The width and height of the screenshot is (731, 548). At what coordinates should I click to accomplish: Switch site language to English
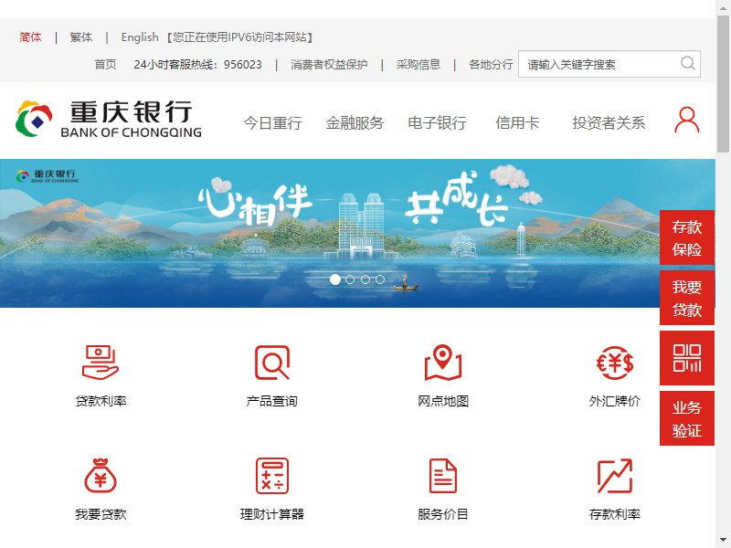pyautogui.click(x=140, y=37)
